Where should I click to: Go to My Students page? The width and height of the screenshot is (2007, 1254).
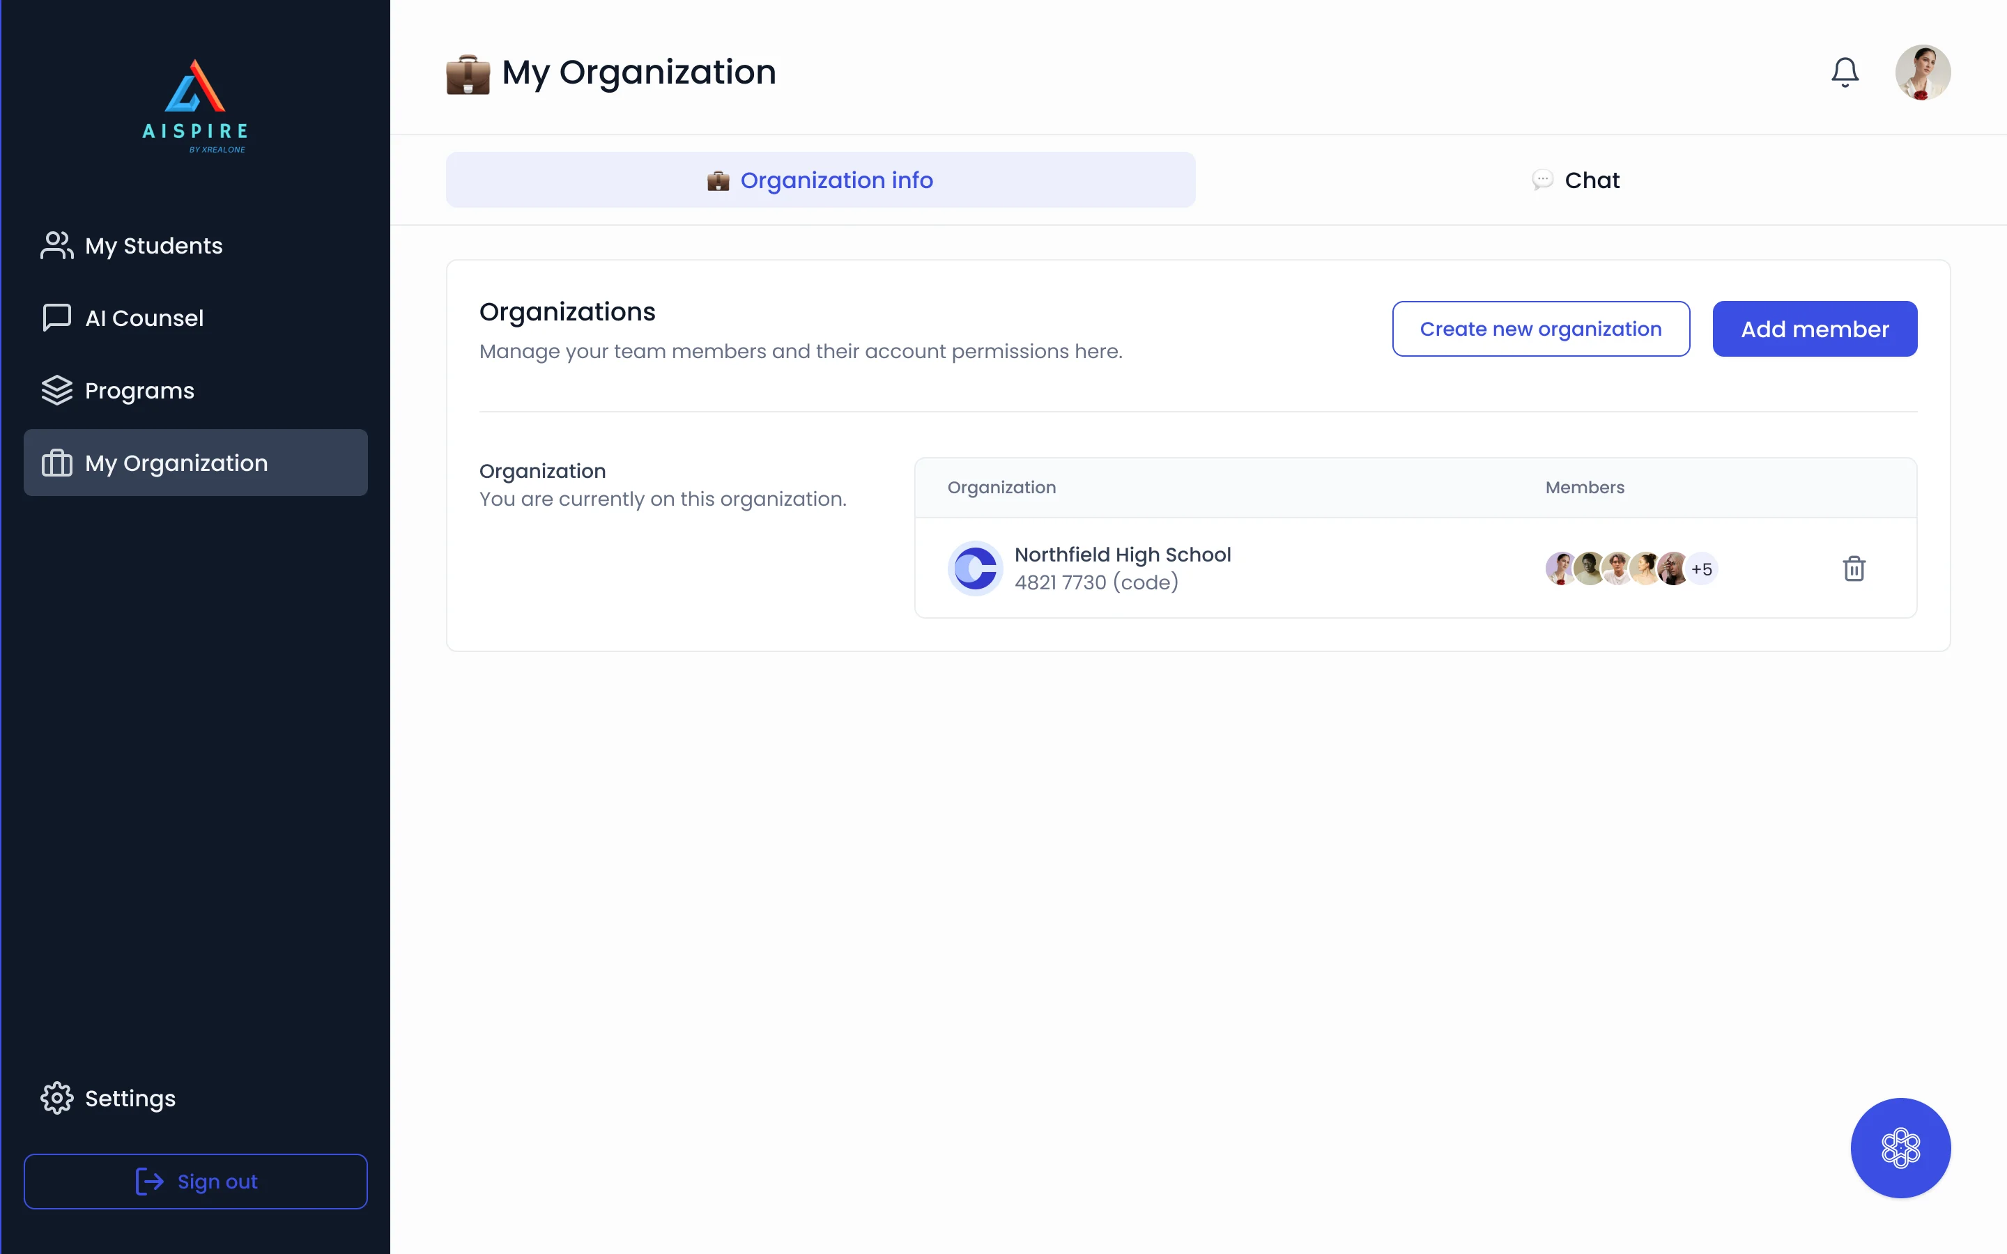(195, 245)
